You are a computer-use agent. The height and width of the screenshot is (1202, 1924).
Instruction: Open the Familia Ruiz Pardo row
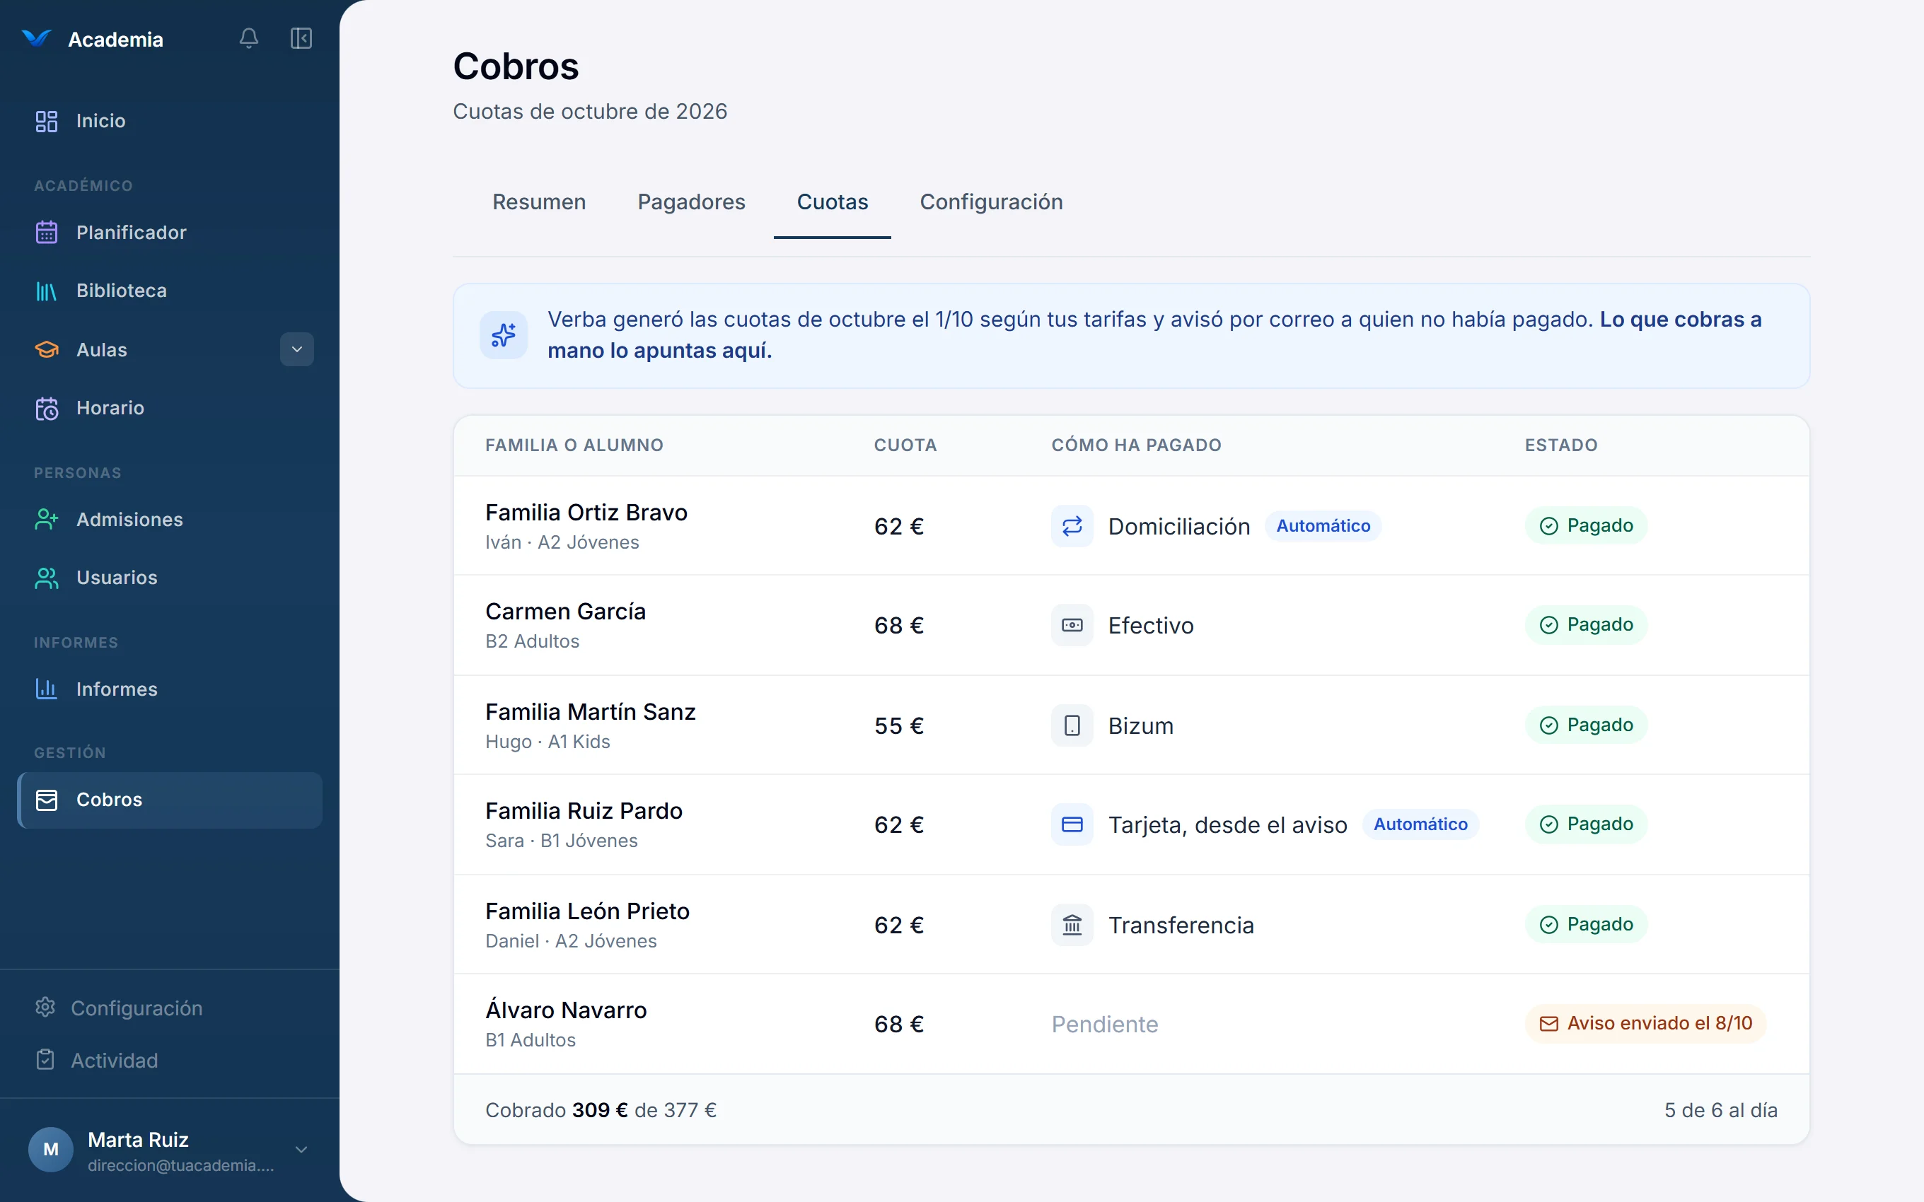point(1130,824)
